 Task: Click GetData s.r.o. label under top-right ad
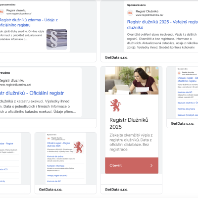(x=116, y=57)
